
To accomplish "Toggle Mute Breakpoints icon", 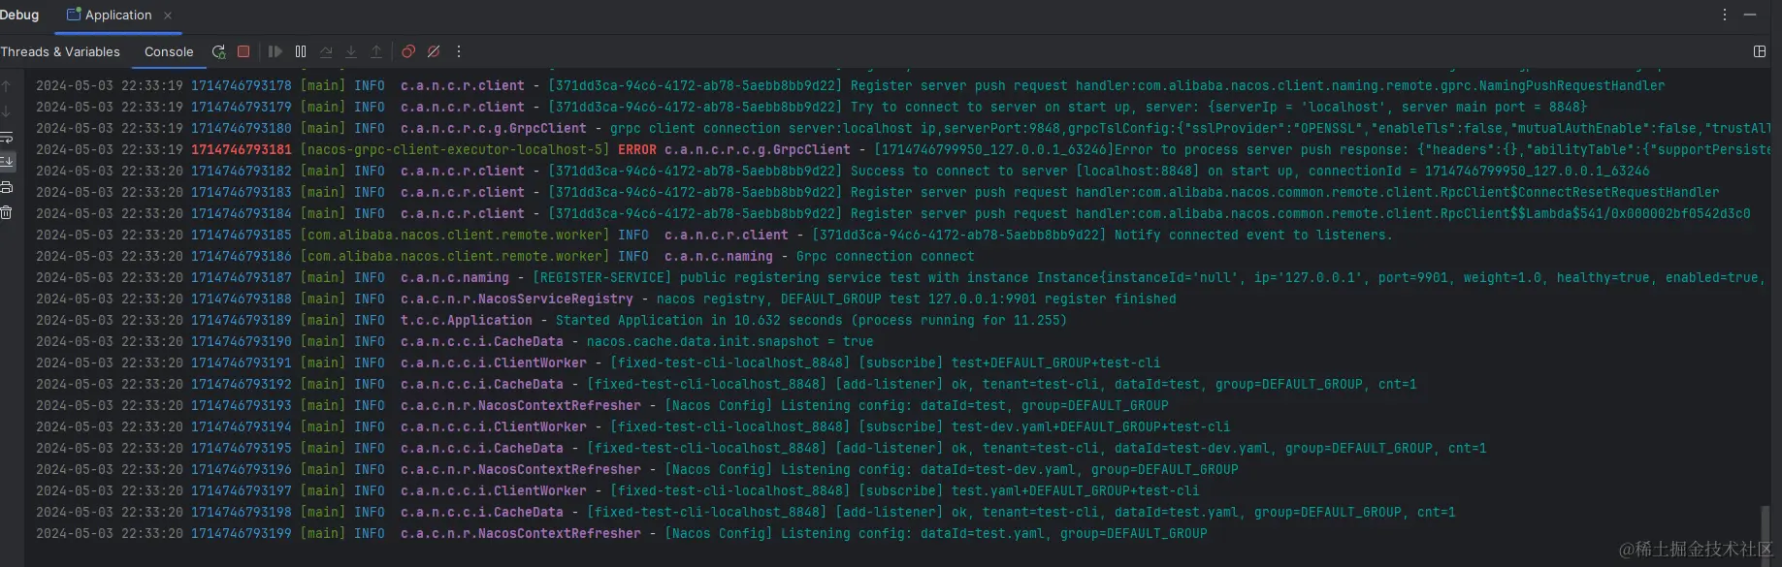I will [434, 51].
